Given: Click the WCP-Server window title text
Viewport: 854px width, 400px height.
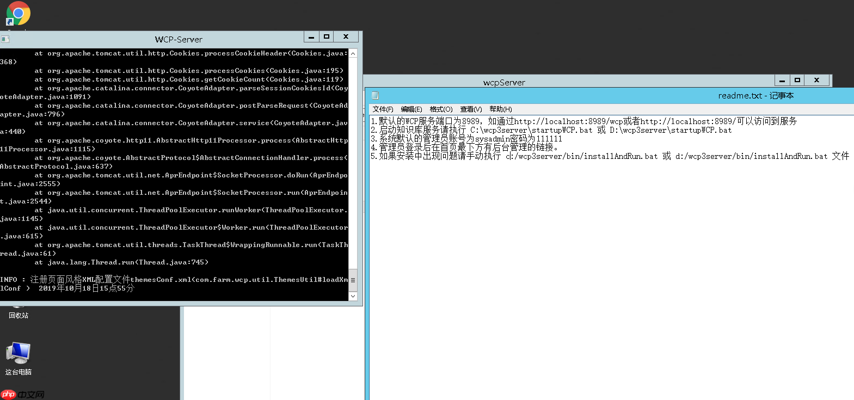Looking at the screenshot, I should 179,40.
